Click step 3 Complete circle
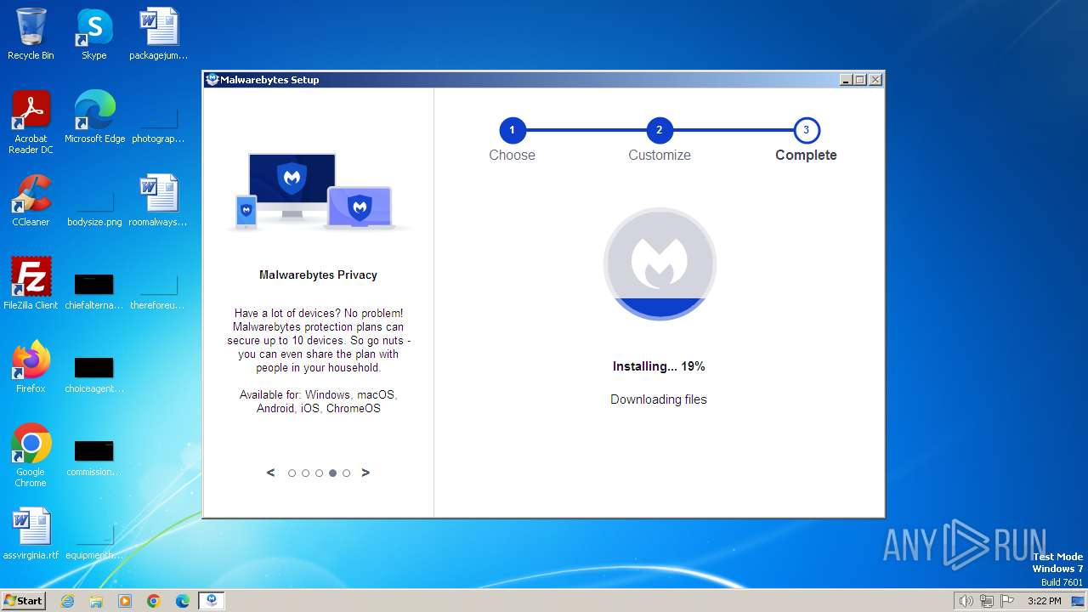1088x612 pixels. [x=807, y=130]
